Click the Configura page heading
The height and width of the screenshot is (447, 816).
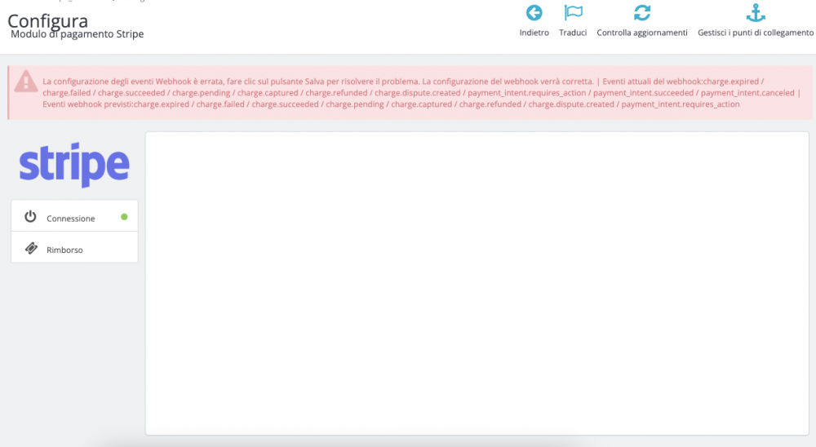tap(48, 21)
